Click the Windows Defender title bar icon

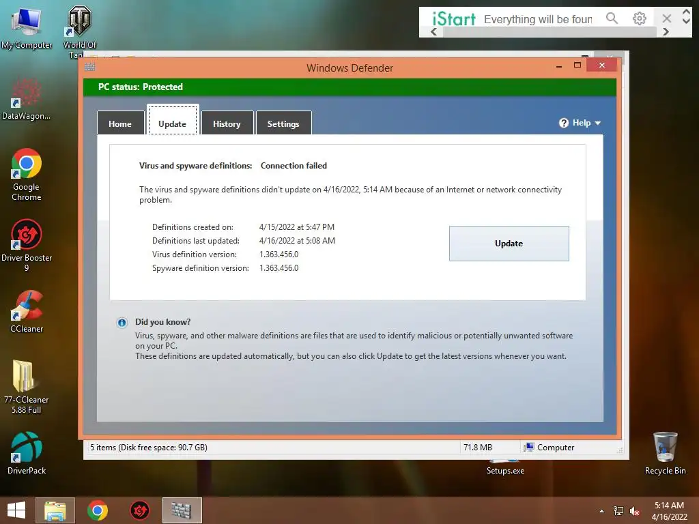point(89,67)
